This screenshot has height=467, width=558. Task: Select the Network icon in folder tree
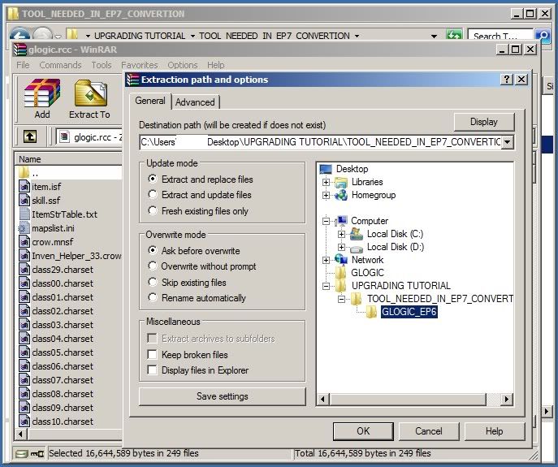click(341, 260)
